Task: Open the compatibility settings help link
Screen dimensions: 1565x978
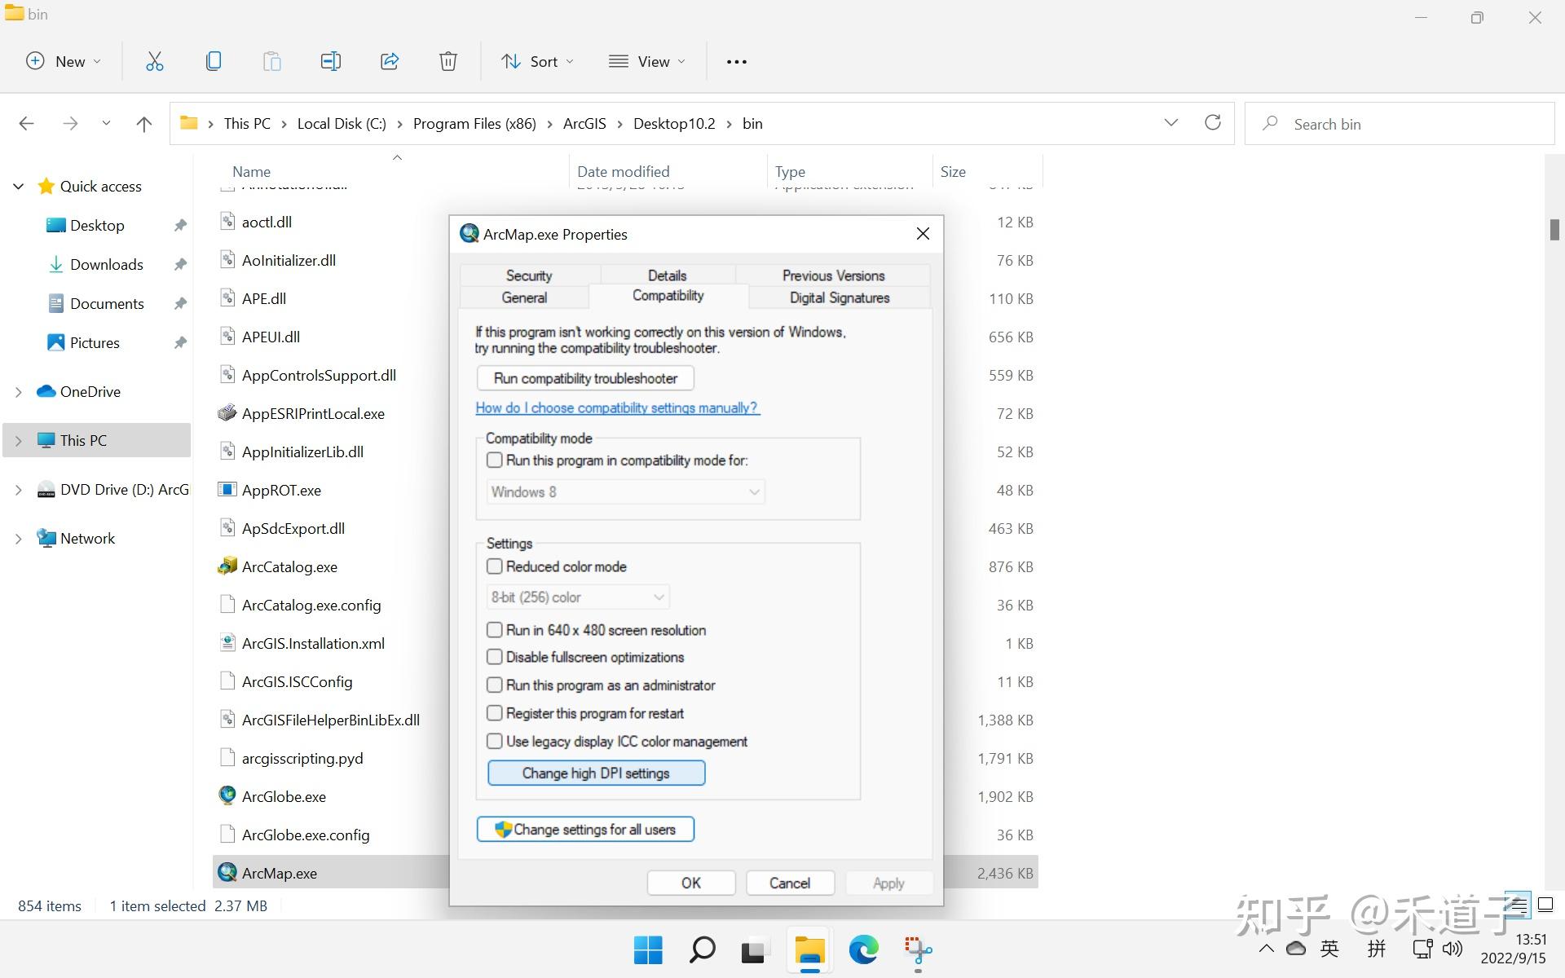Action: click(x=616, y=407)
